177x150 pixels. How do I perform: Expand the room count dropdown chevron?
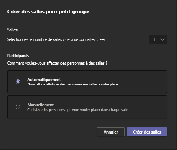click(163, 39)
